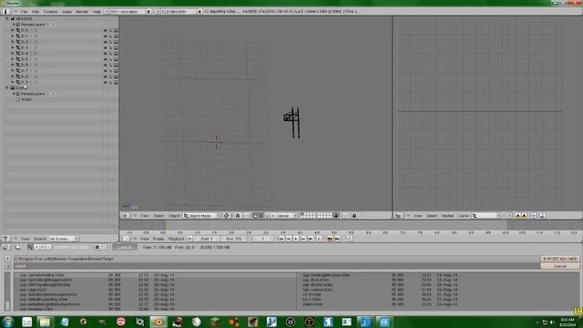This screenshot has width=583, height=328.
Task: Click the directory path field
Action: point(277,259)
